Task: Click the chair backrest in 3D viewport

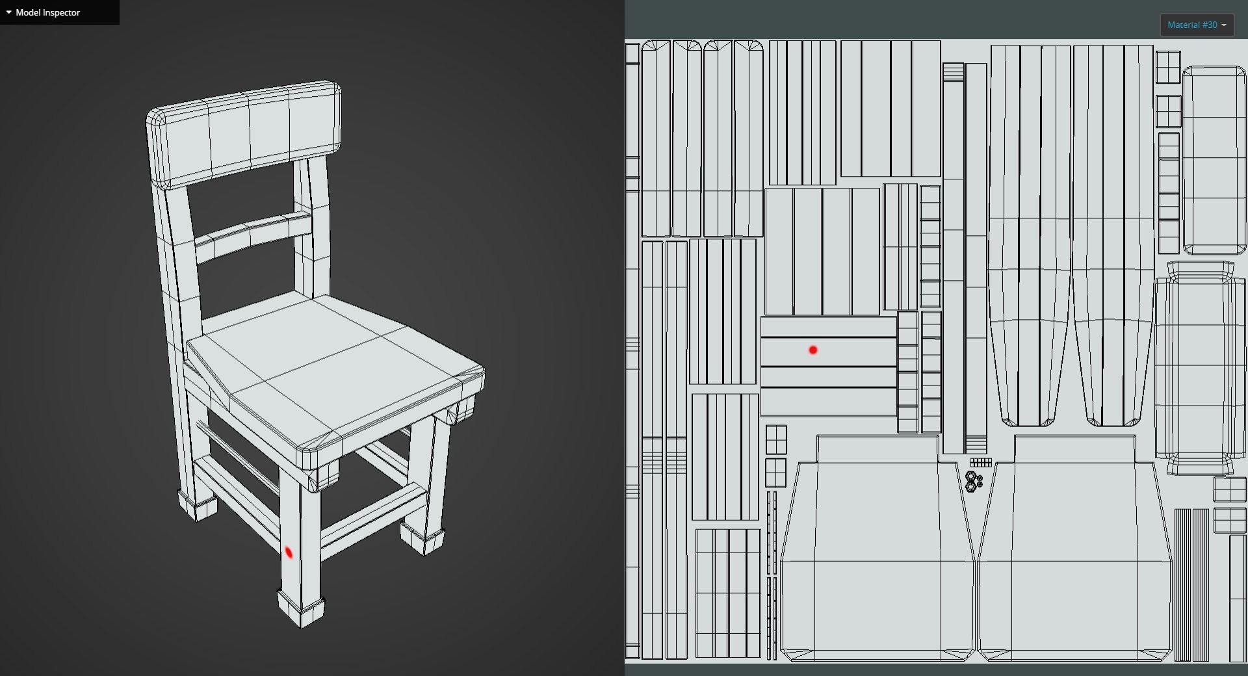Action: click(244, 135)
